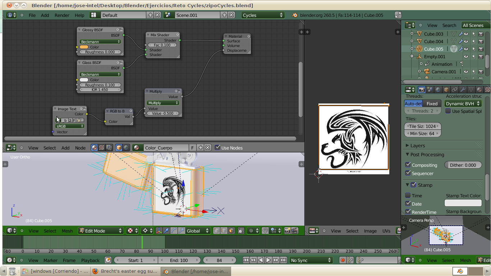Switch to edge select mode icon

tap(224, 231)
